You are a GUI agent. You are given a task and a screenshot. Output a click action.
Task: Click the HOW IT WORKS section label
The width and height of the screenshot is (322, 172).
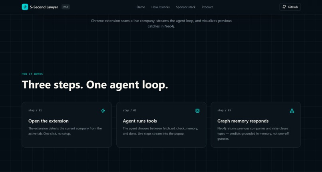[32, 74]
